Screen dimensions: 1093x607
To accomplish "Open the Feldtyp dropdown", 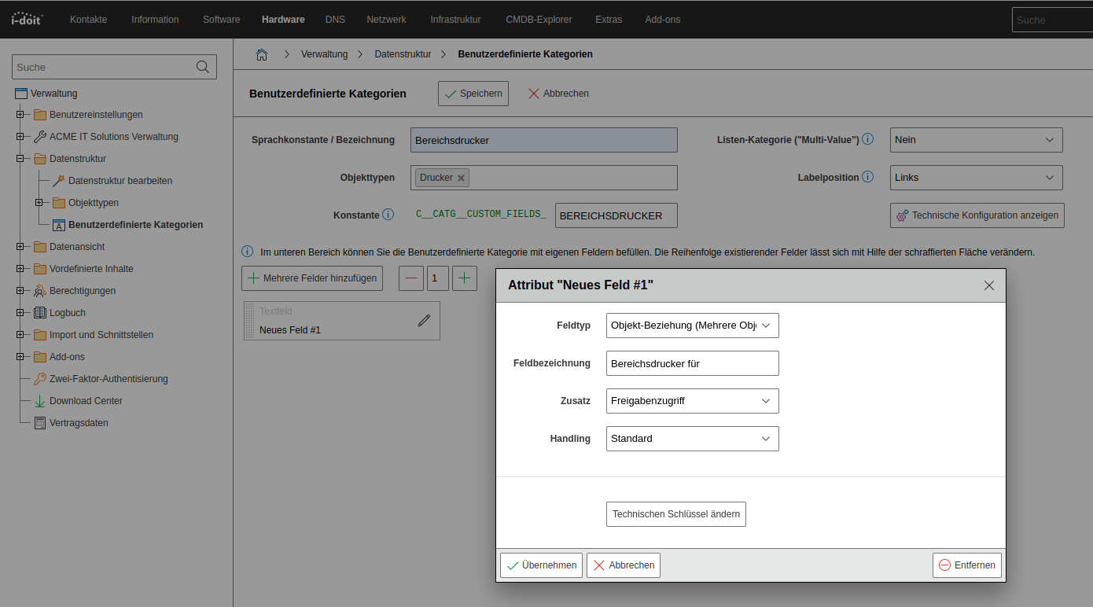I will [x=692, y=326].
